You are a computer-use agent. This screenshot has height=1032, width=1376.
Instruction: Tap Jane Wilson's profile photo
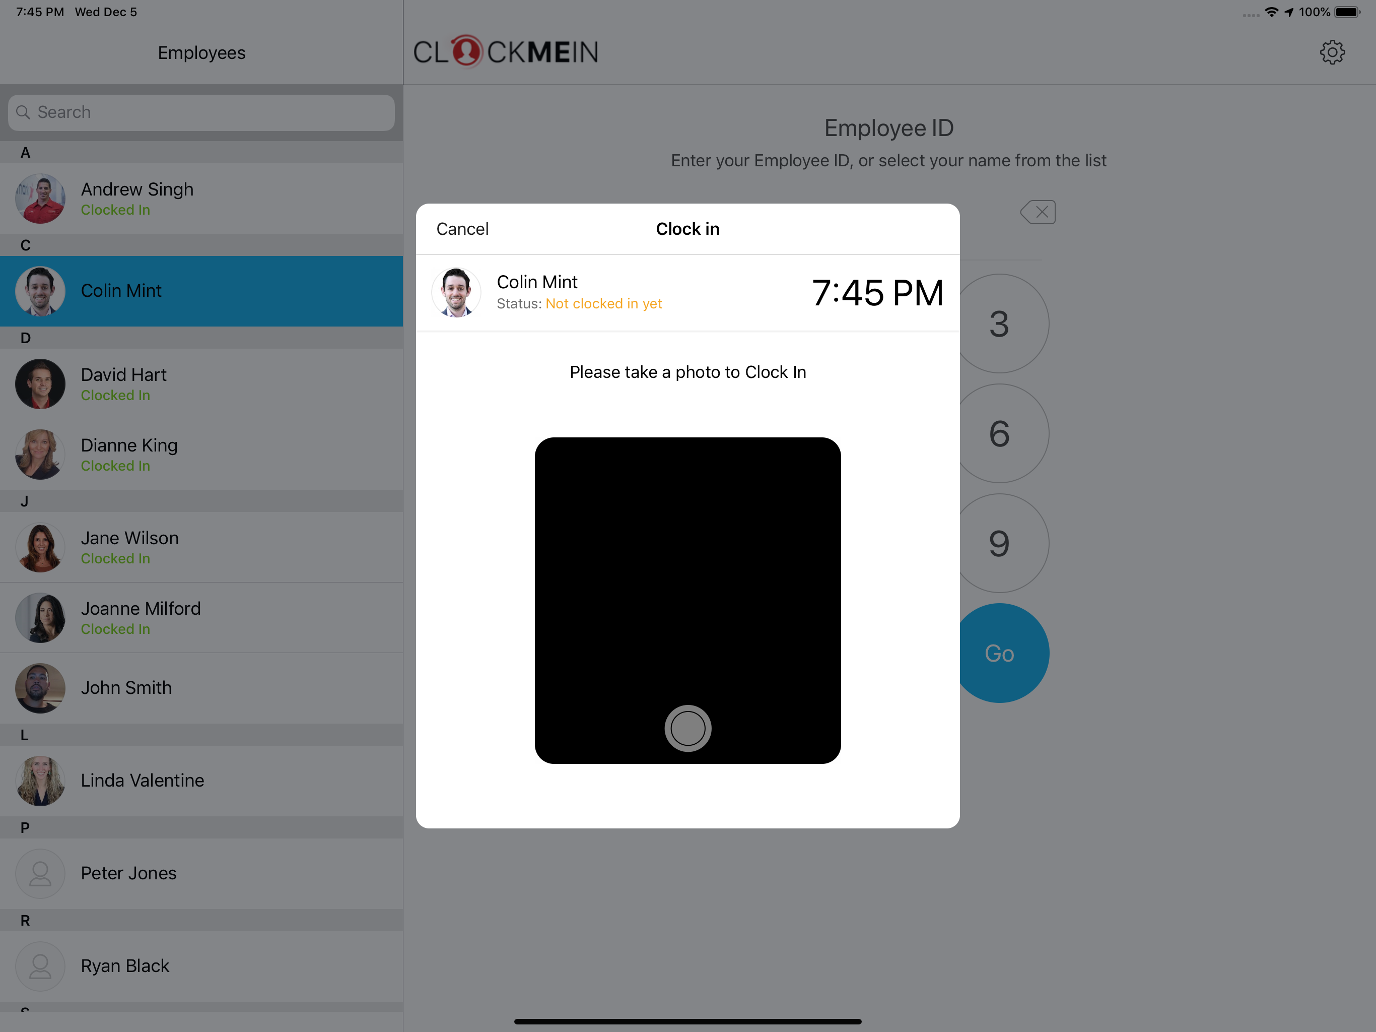tap(40, 547)
